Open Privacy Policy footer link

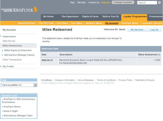click(126, 80)
